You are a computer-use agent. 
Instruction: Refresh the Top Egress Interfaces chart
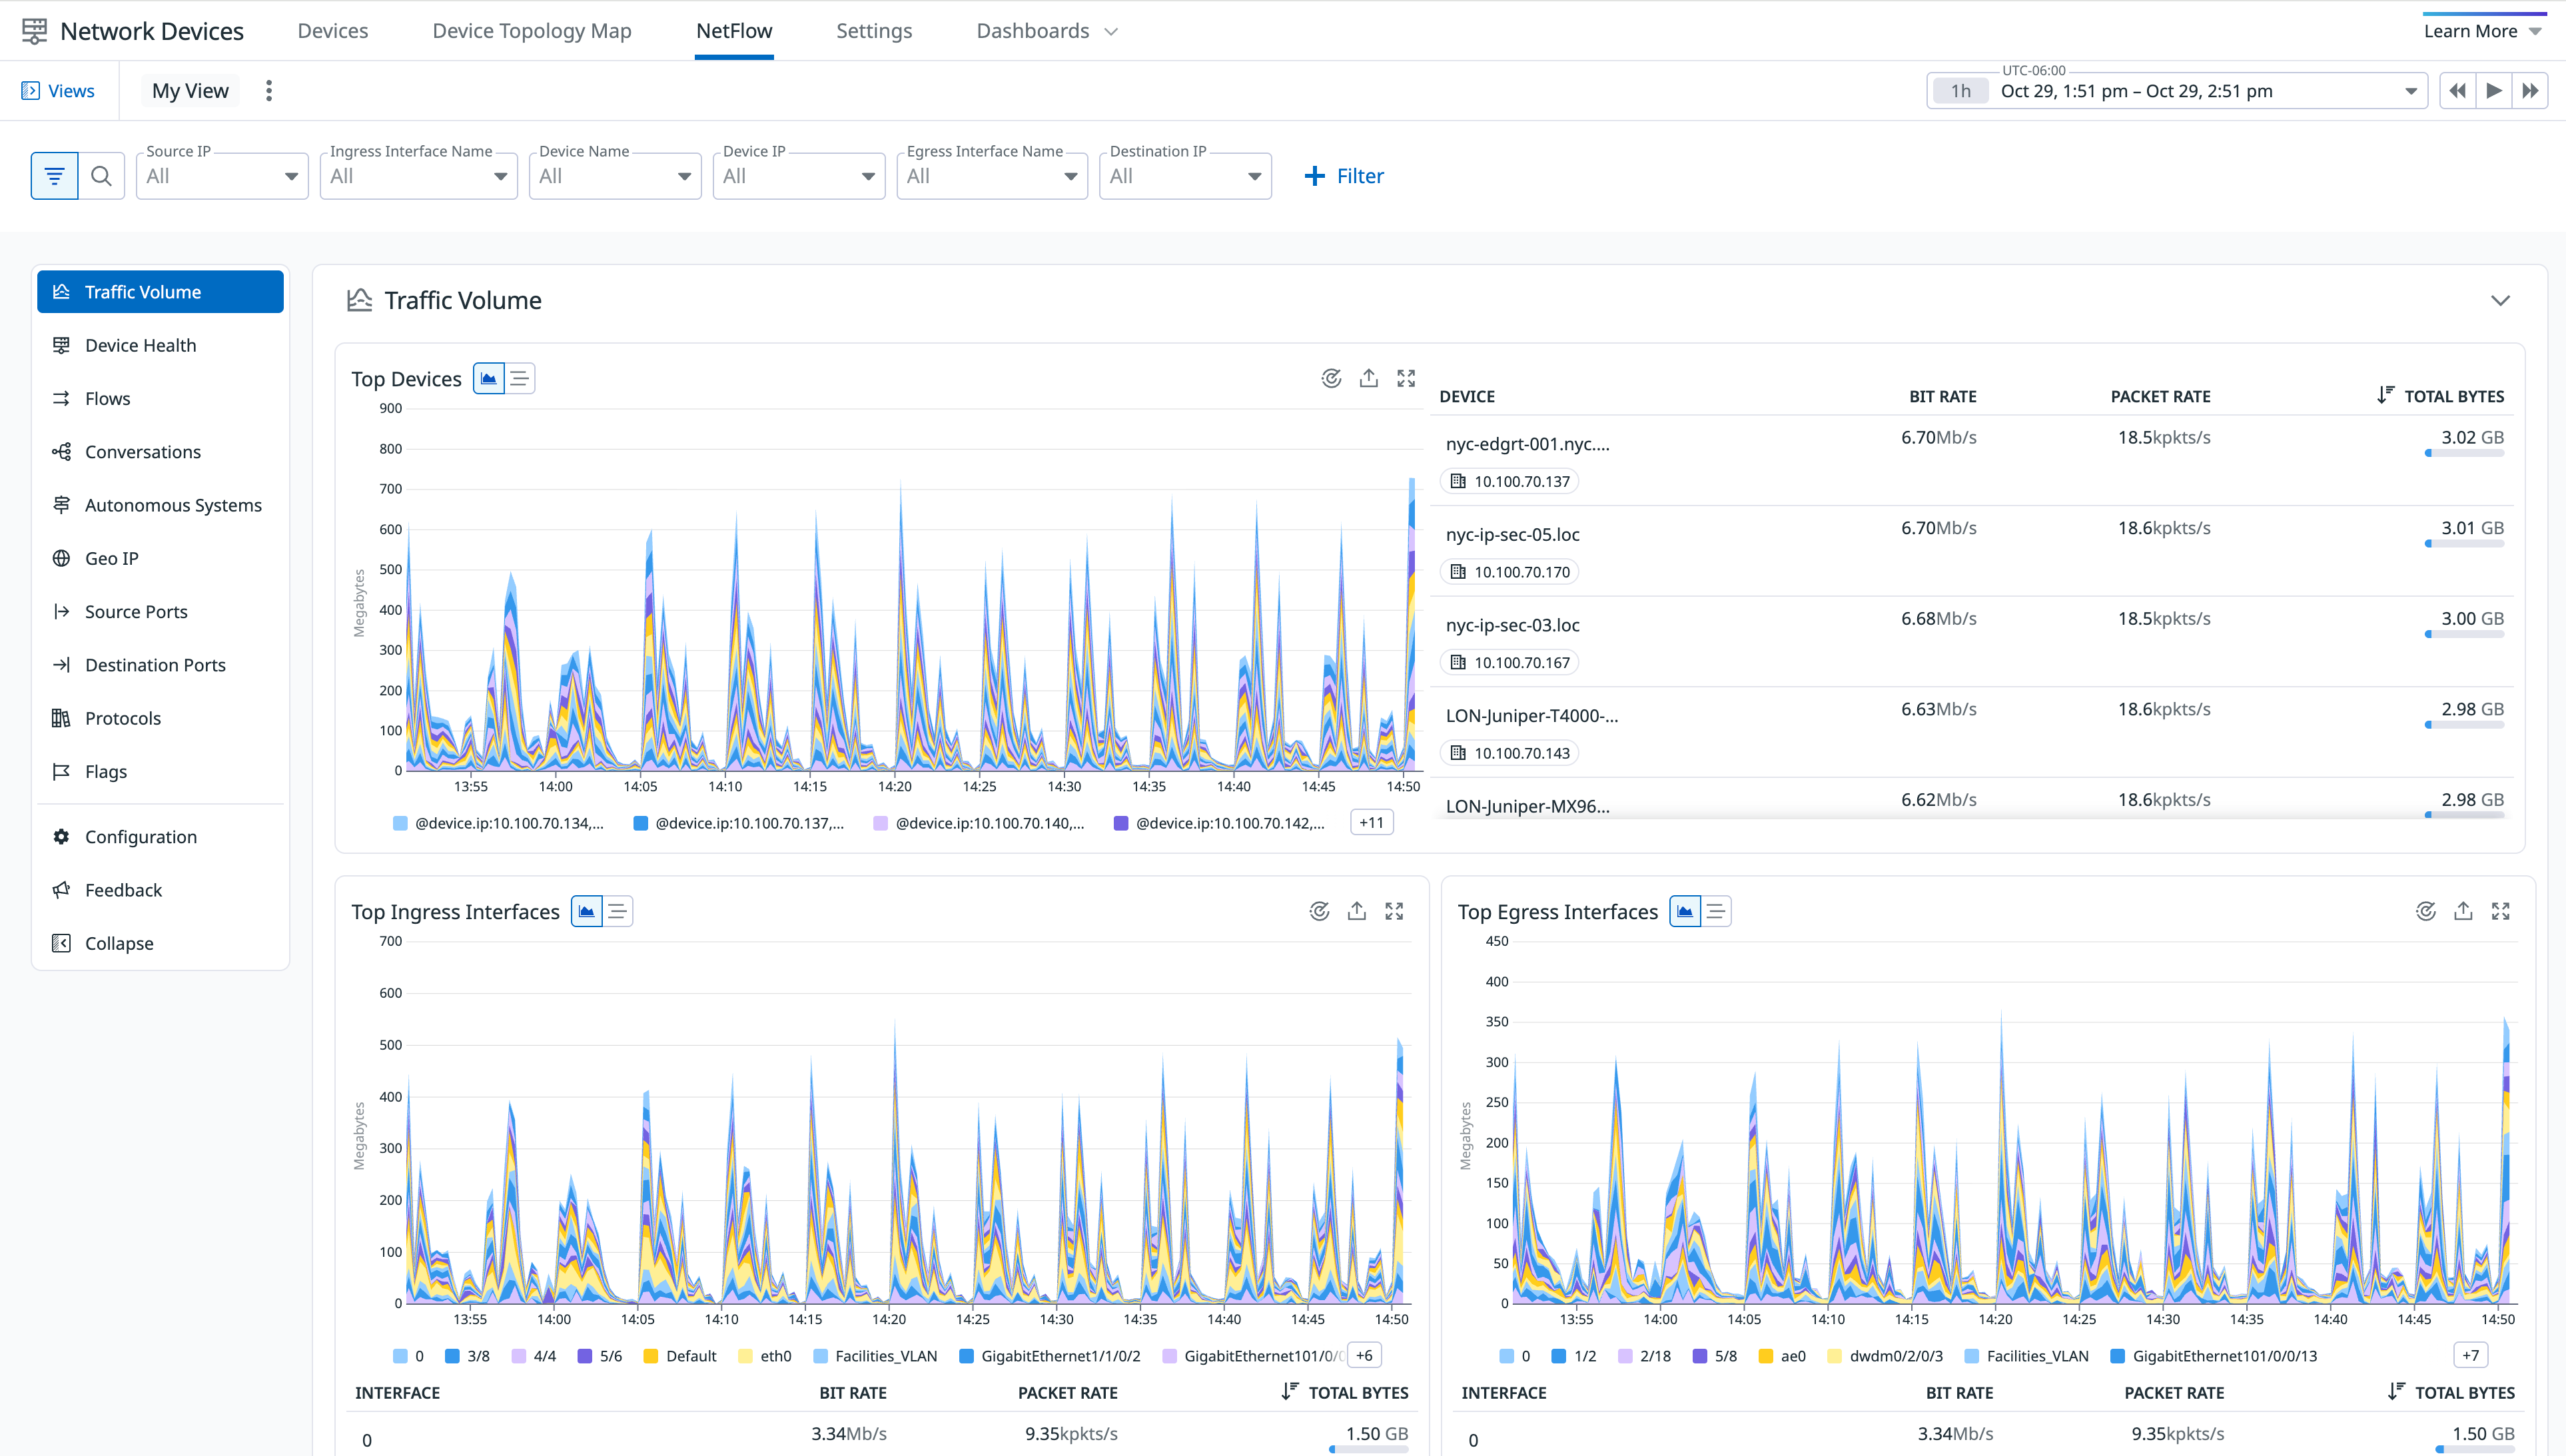pyautogui.click(x=2426, y=911)
